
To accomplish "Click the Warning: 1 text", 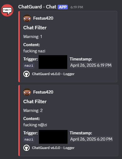I will pos(33,36).
